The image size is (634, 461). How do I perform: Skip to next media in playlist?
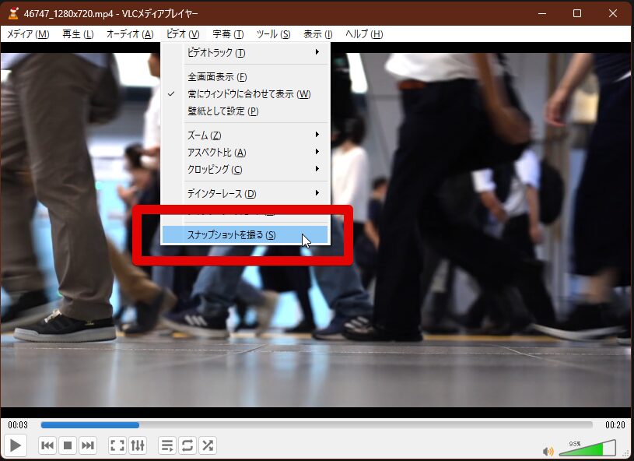pyautogui.click(x=88, y=445)
